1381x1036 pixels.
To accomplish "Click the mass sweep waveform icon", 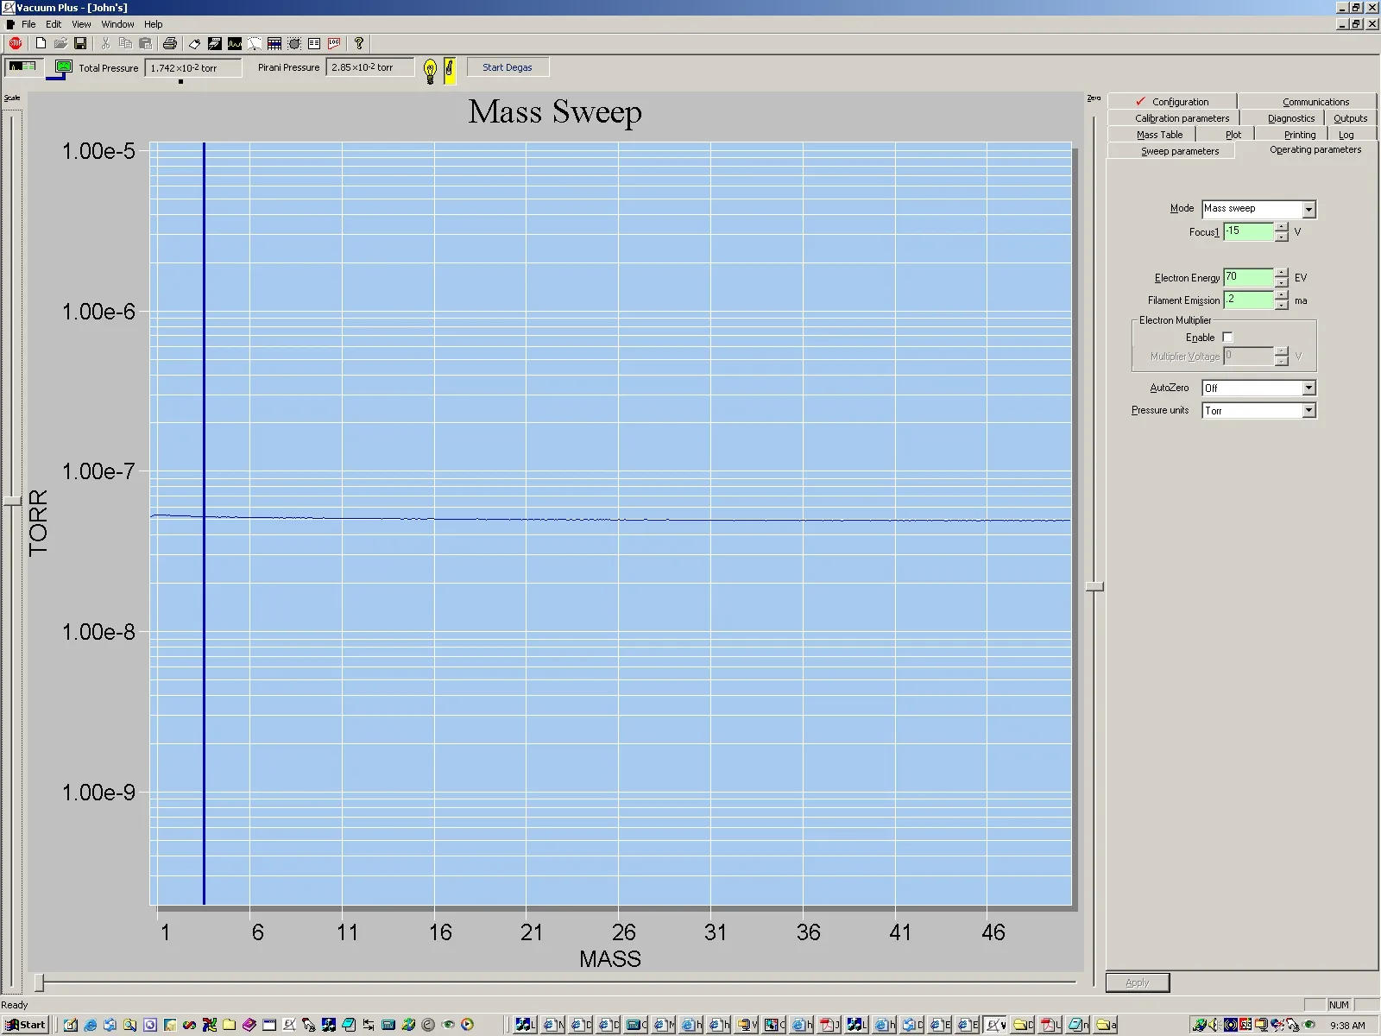I will (x=235, y=43).
